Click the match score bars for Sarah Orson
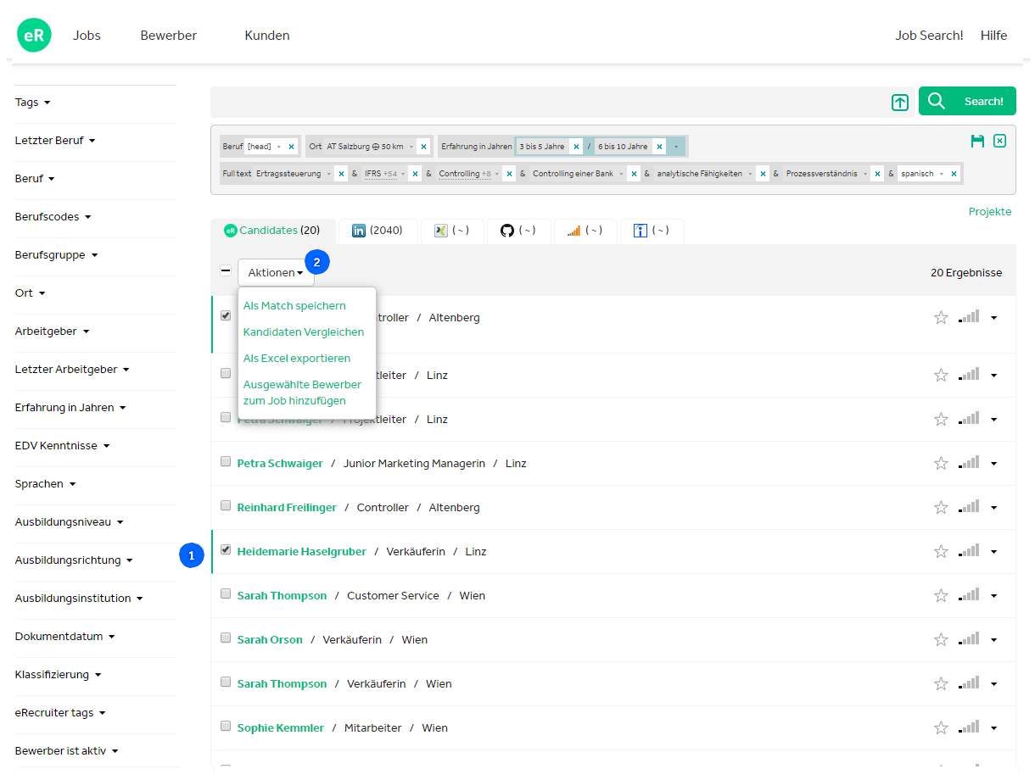 (969, 640)
